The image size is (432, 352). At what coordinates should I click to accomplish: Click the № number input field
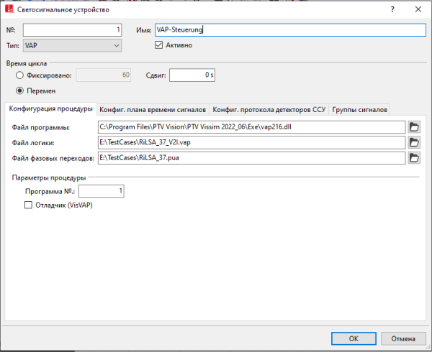pyautogui.click(x=72, y=30)
